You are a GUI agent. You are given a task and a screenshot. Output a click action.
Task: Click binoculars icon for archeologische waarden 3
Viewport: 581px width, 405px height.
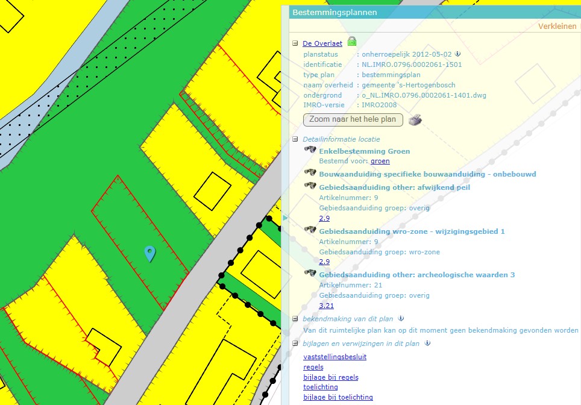310,274
